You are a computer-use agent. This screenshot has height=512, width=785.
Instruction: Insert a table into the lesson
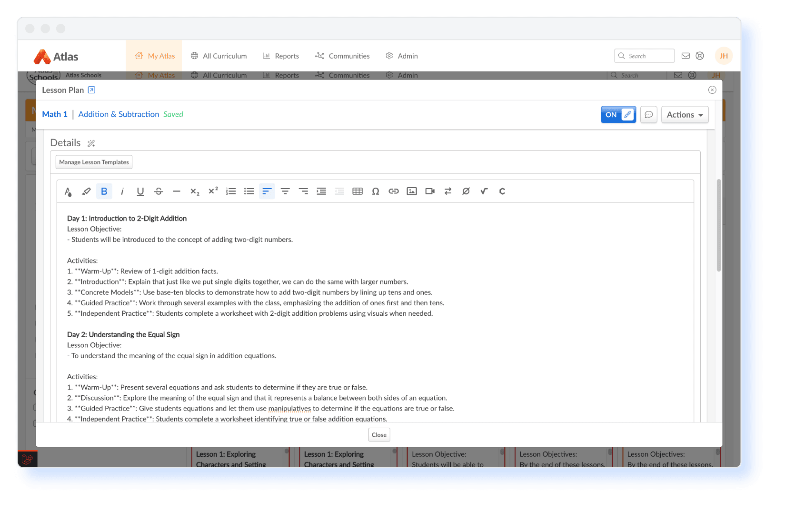[x=357, y=191]
